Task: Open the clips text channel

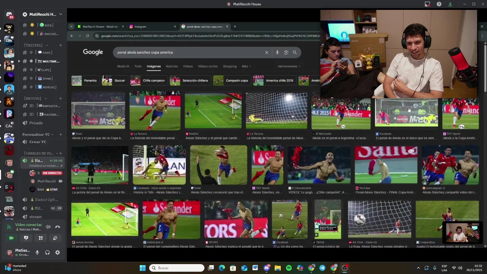Action: [x=42, y=70]
